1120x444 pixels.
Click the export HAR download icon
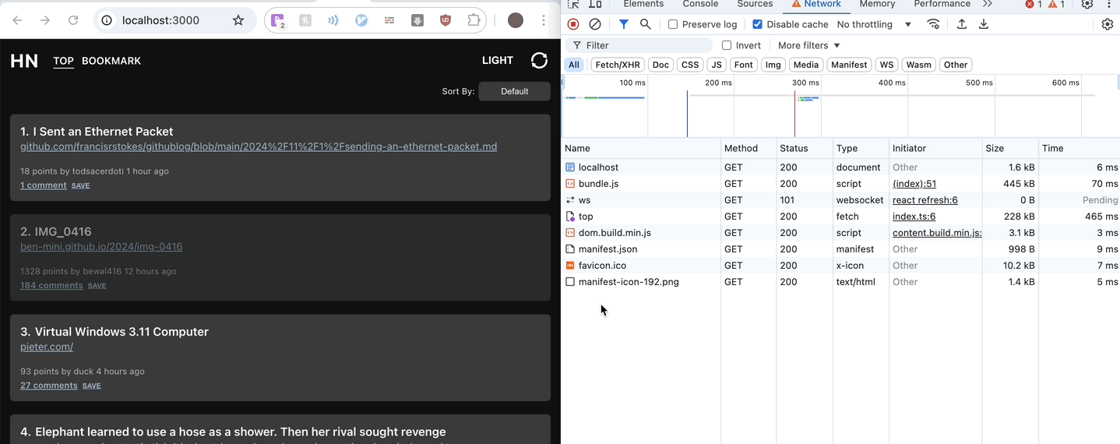click(984, 24)
